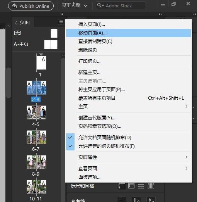Screen dimensions: 197x202
Task: Select page 1 thumbnail
Action: [x=41, y=63]
